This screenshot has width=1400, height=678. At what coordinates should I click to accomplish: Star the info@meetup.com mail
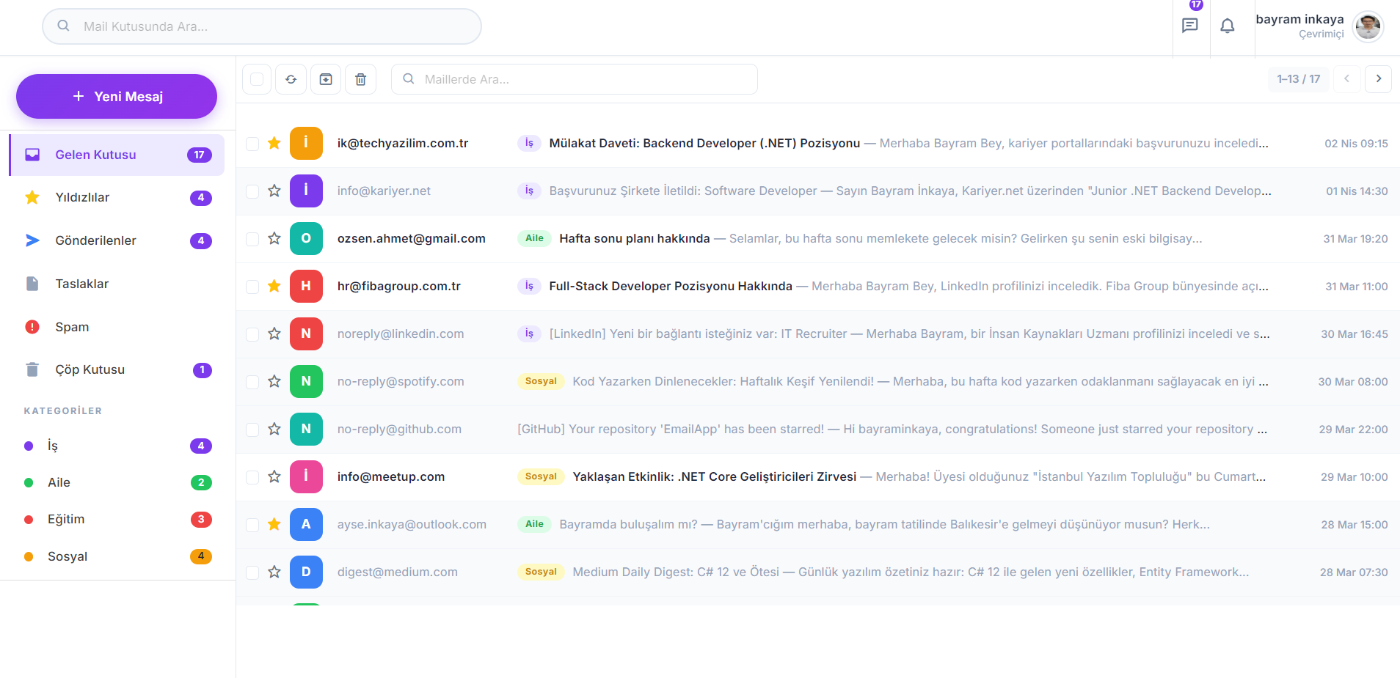274,476
